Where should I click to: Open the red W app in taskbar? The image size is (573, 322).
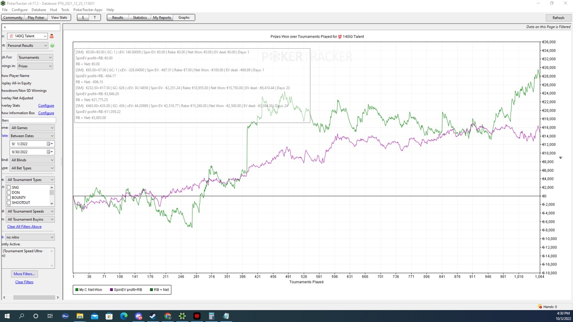pyautogui.click(x=197, y=316)
